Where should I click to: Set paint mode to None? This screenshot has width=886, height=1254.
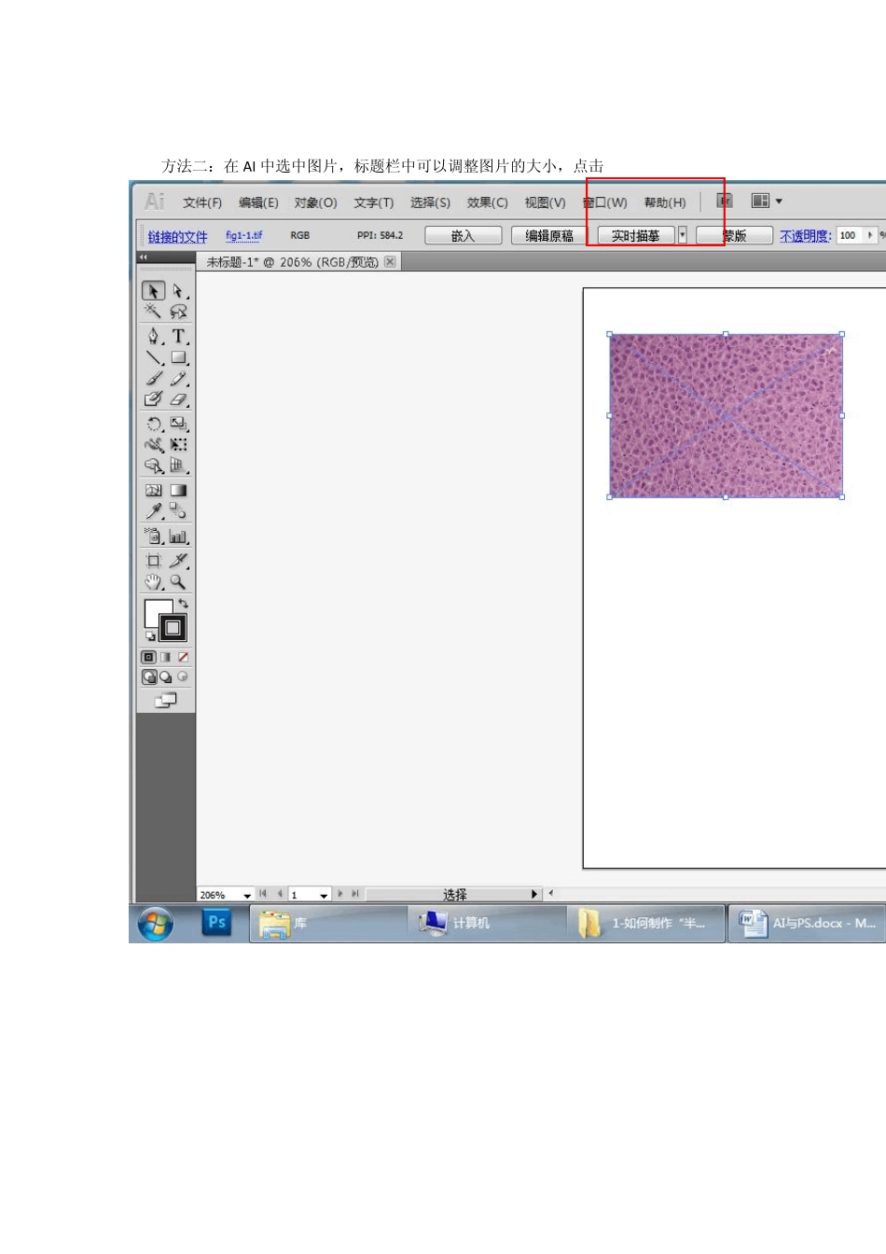[x=184, y=658]
